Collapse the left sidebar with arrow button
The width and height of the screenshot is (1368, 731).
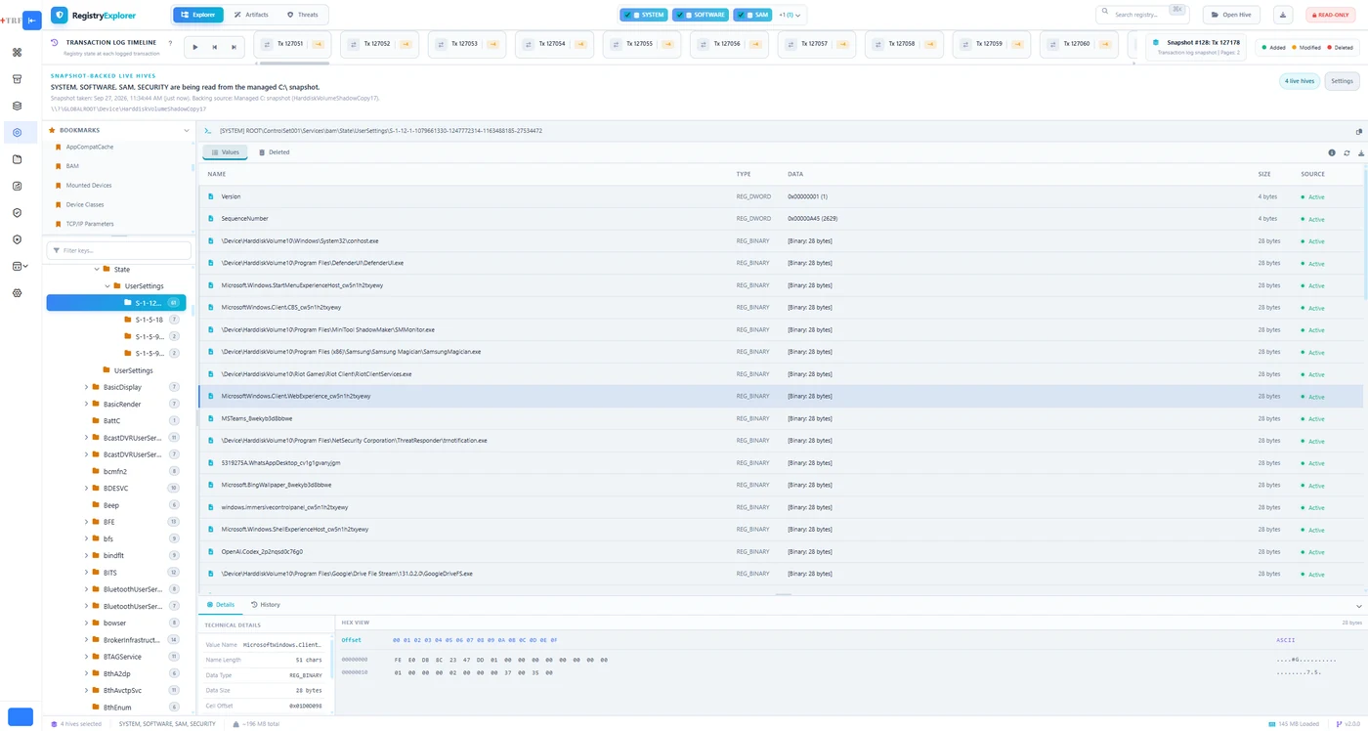coord(32,20)
